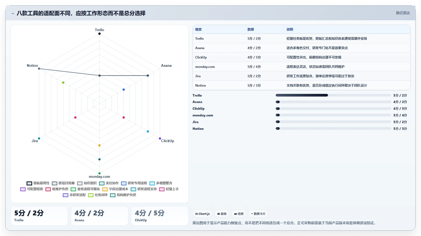Image resolution: width=421 pixels, height=236 pixels.
Task: Select the Trello row in table
Action: click(301, 39)
